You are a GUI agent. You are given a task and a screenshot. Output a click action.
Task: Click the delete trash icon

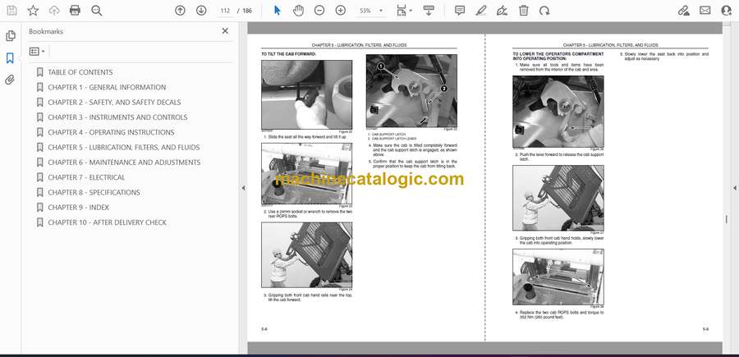524,11
